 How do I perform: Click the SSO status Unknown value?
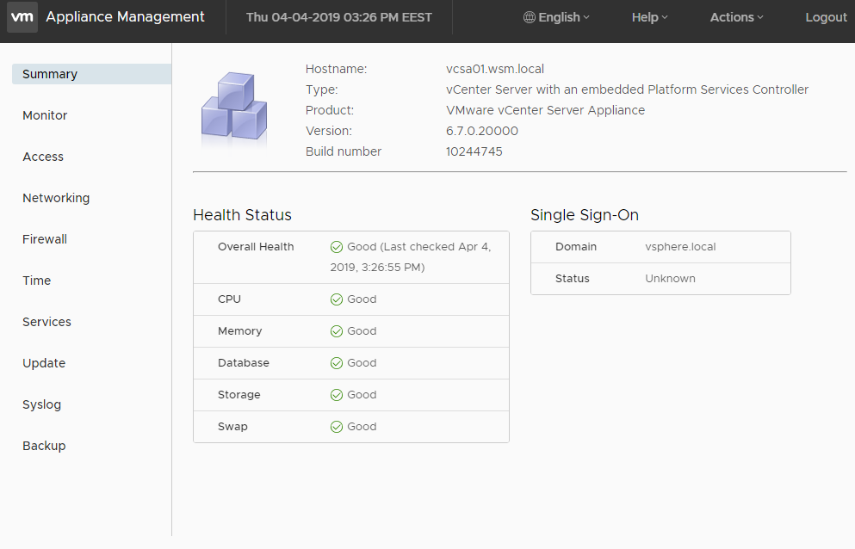click(670, 279)
